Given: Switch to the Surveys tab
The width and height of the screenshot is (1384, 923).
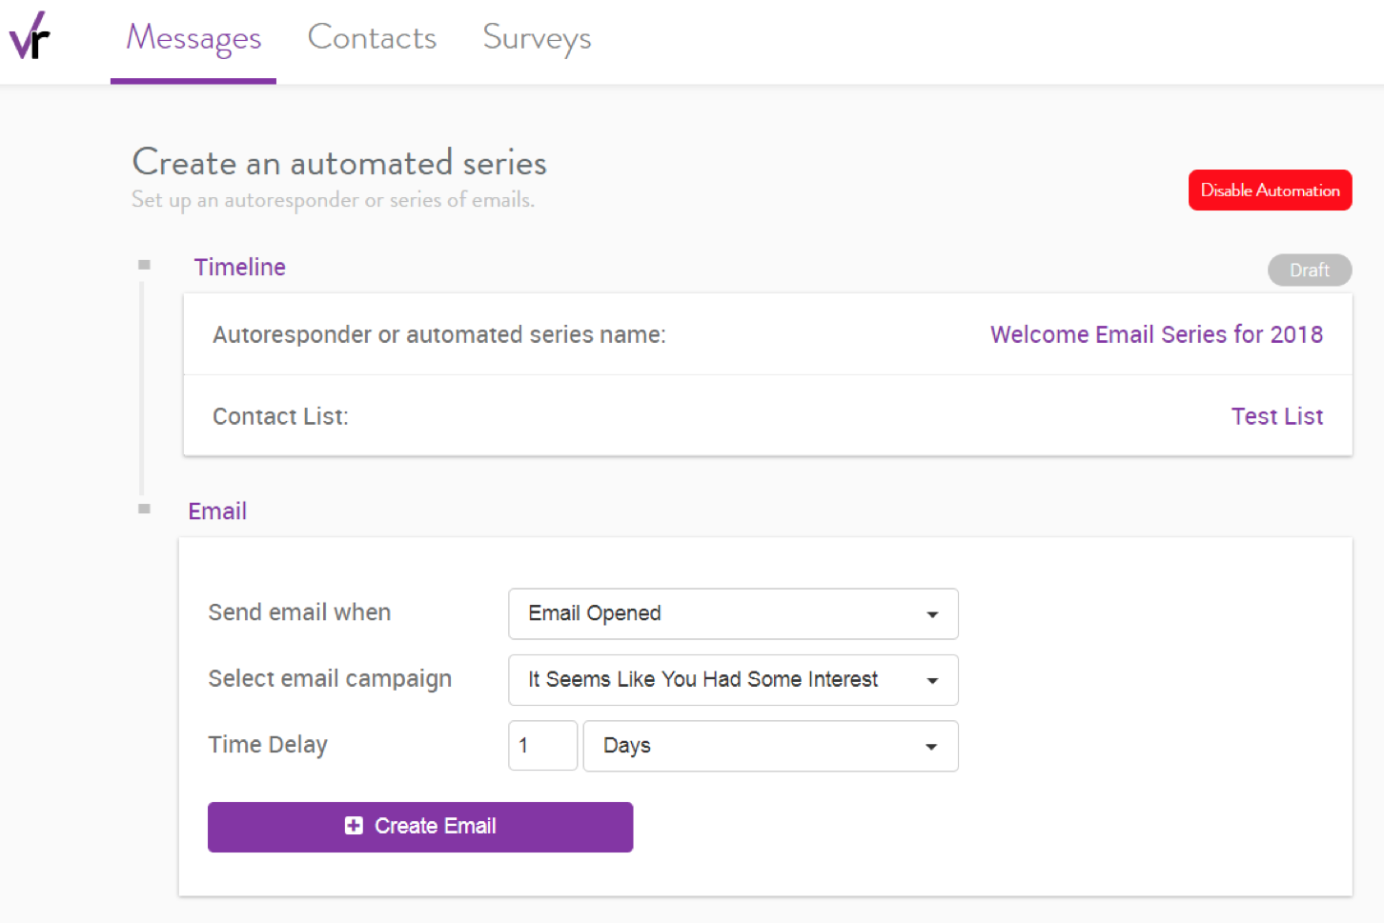Looking at the screenshot, I should point(537,38).
